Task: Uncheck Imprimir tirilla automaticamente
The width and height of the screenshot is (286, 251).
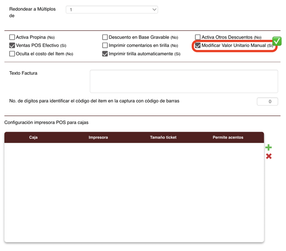Action: click(x=105, y=54)
